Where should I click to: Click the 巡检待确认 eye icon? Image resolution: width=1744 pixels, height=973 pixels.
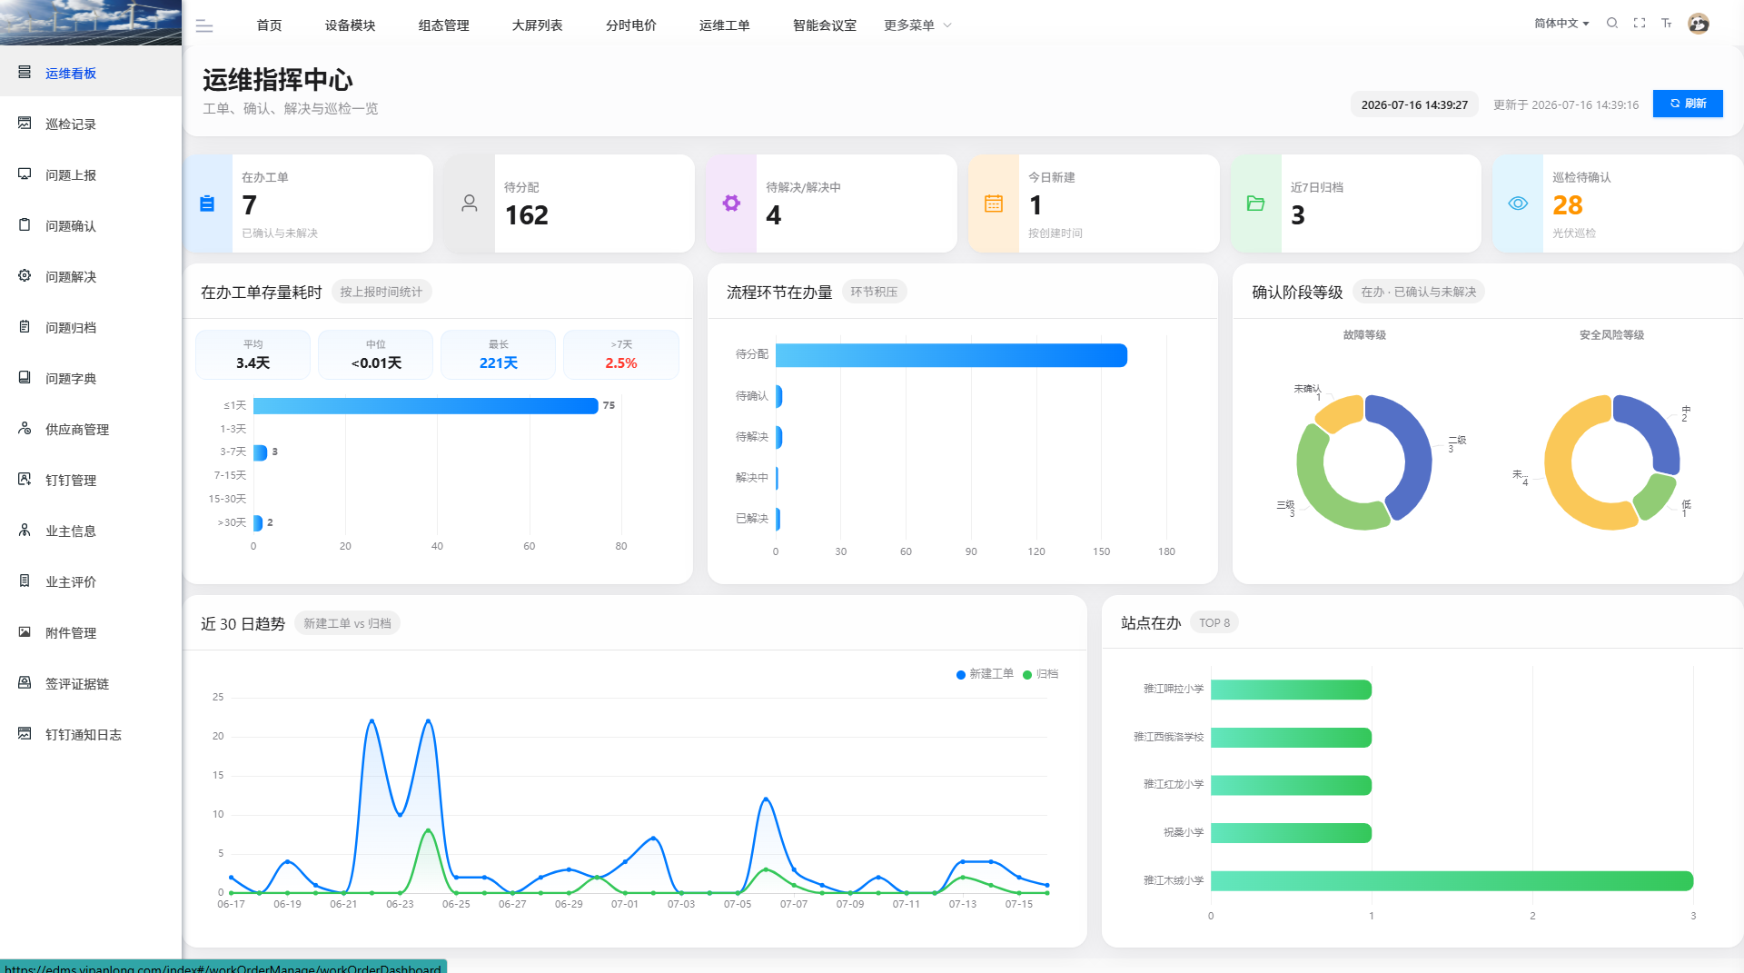point(1518,204)
